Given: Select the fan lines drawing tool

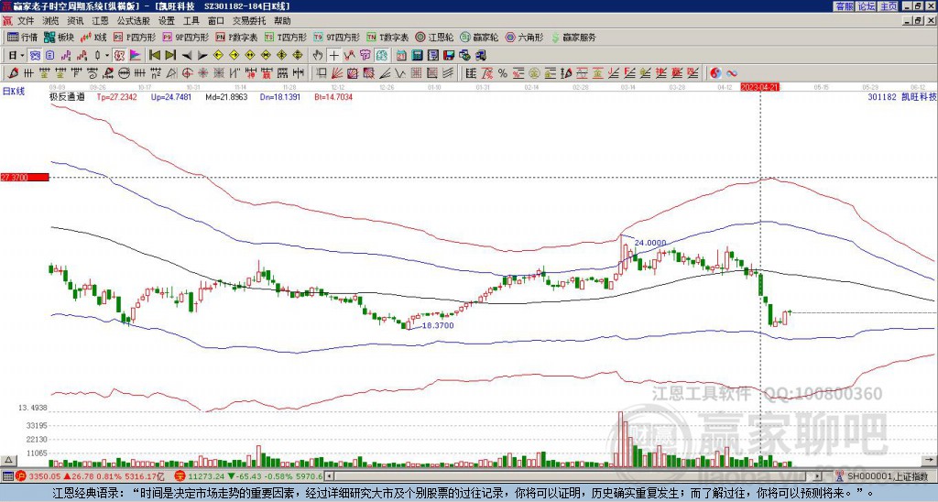Looking at the screenshot, I should 337,73.
